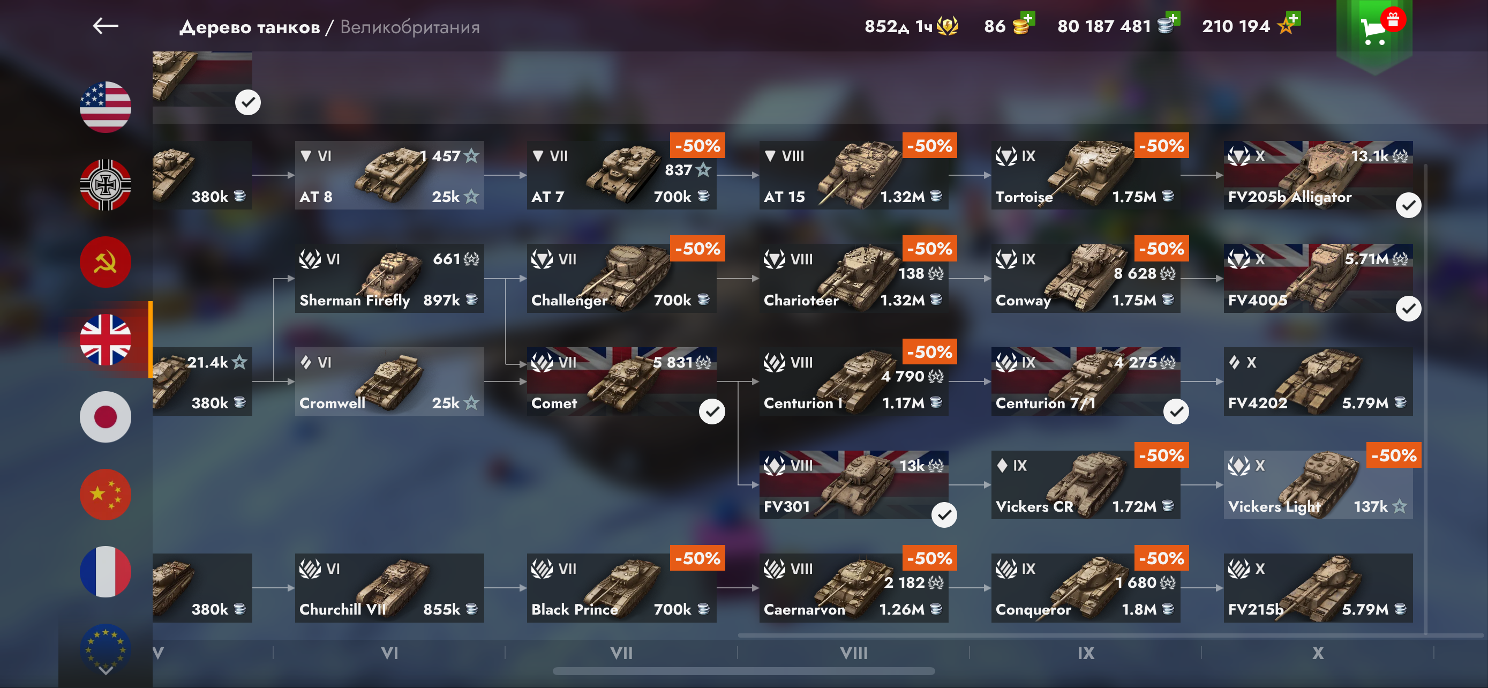Select the USSR nation flag
Image resolution: width=1488 pixels, height=688 pixels.
[105, 261]
